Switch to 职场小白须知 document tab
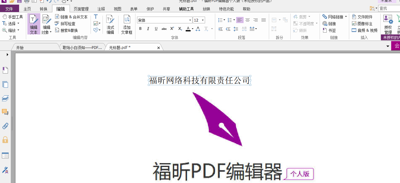Image resolution: width=400 pixels, height=183 pixels. click(82, 48)
